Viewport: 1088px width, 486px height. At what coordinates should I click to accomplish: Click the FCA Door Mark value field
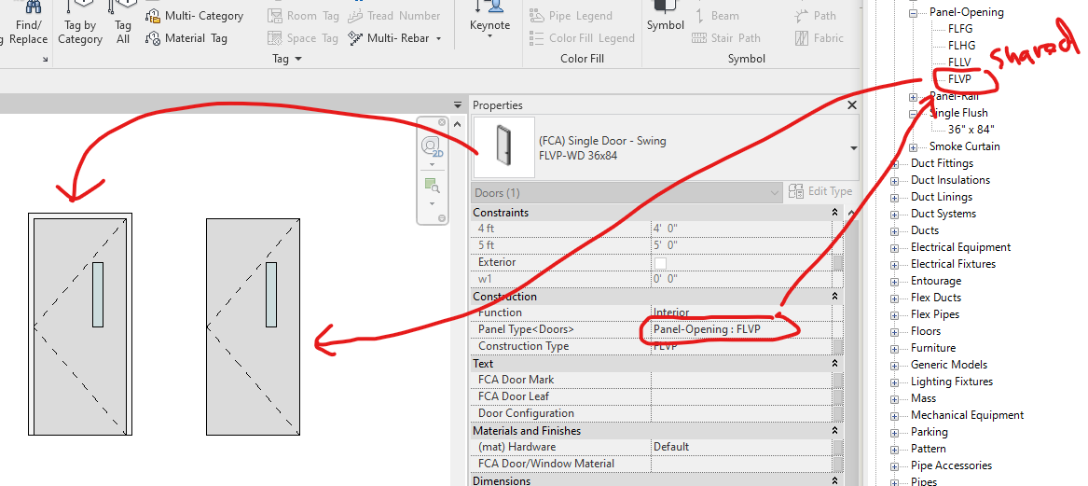coord(741,380)
